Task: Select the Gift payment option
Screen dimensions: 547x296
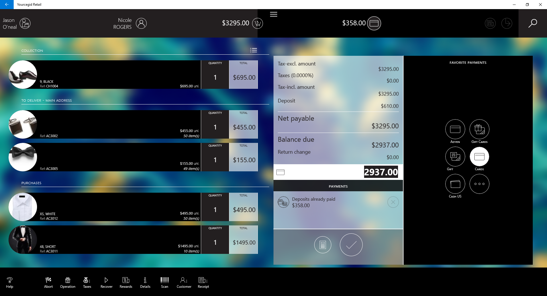Action: point(455,156)
